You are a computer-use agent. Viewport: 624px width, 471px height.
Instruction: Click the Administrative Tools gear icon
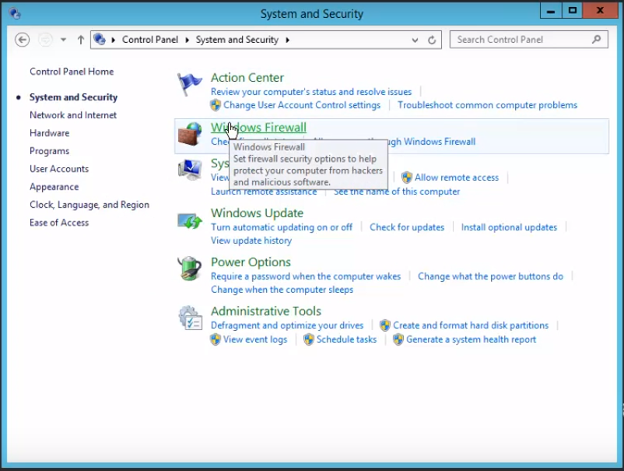click(x=190, y=318)
